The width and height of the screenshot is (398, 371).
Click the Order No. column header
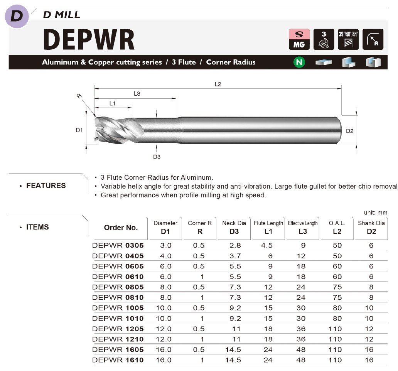tap(121, 228)
